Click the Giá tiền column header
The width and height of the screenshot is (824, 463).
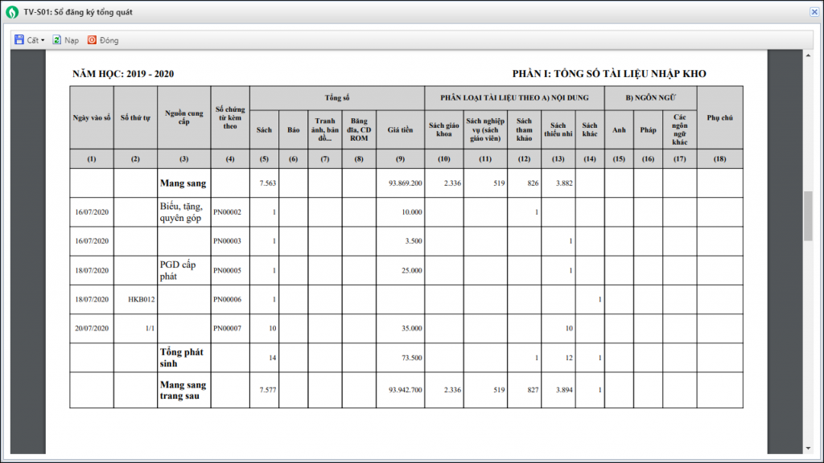pos(401,129)
